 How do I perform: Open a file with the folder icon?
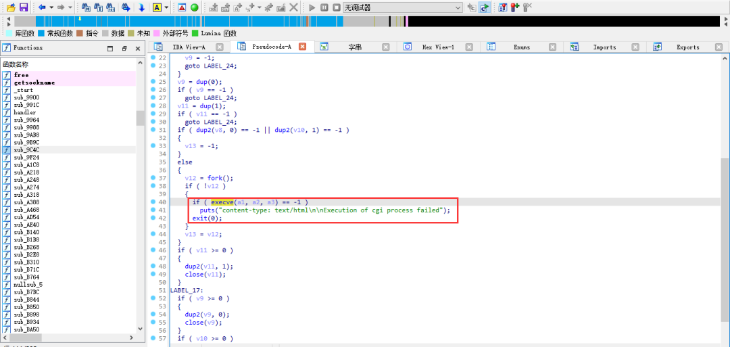11,7
